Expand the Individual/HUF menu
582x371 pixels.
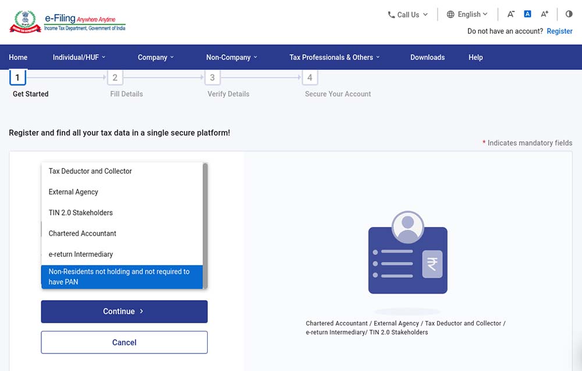pyautogui.click(x=79, y=57)
